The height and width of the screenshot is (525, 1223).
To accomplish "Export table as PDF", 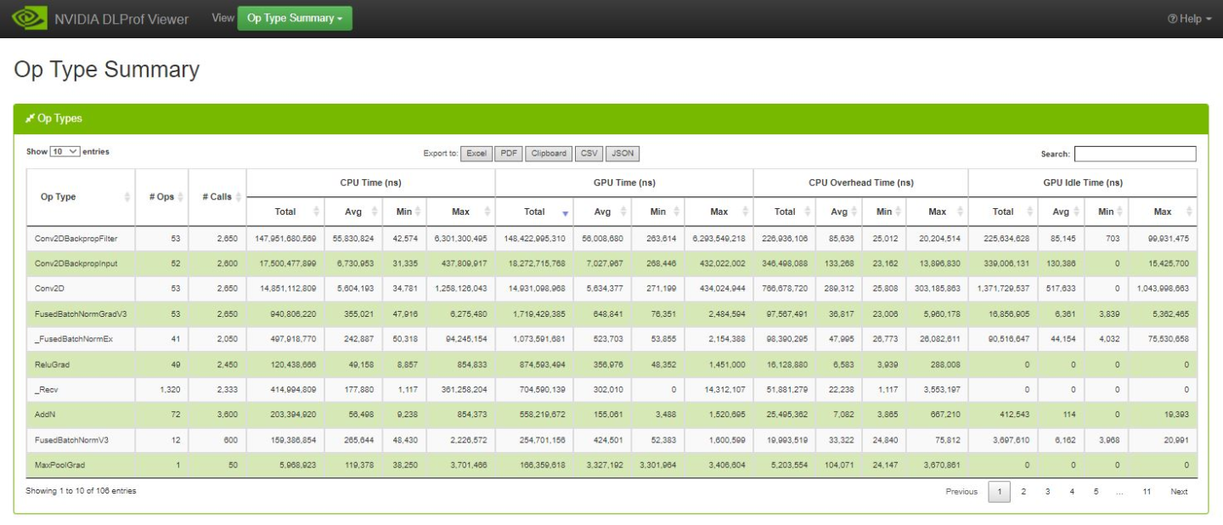I will 508,154.
